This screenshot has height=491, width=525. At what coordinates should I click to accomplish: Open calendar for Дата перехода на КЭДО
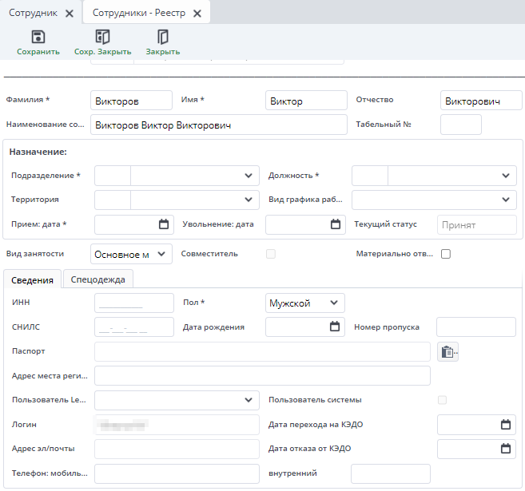point(505,425)
